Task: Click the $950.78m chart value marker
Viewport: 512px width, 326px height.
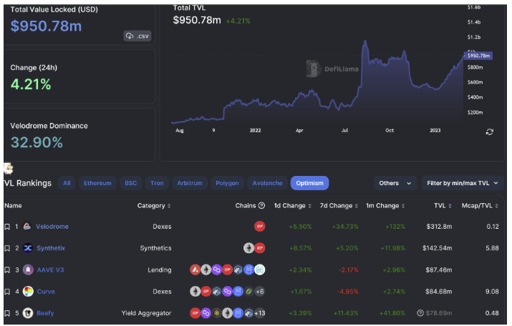Action: (478, 56)
